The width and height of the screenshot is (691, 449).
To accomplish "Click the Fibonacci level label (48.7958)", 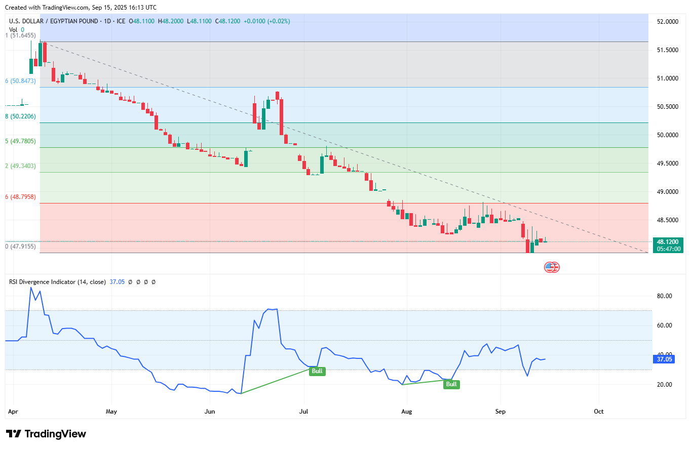I will tap(20, 197).
